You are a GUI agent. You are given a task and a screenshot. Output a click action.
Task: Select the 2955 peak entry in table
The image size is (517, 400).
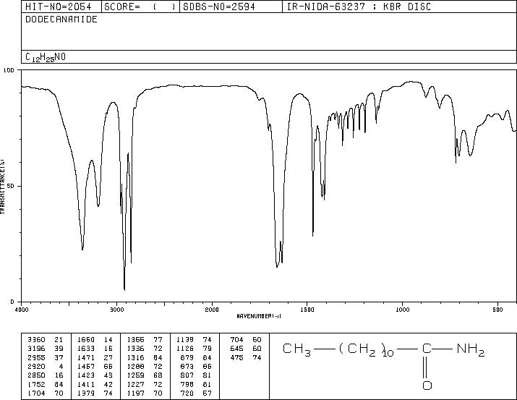pyautogui.click(x=45, y=357)
